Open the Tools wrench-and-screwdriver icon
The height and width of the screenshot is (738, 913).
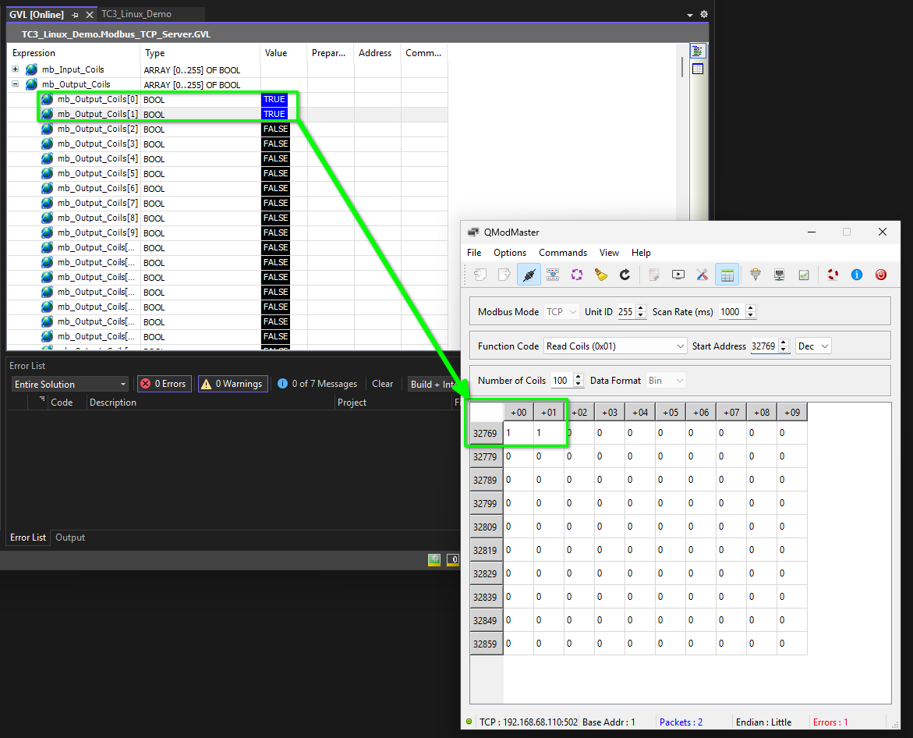tap(702, 275)
